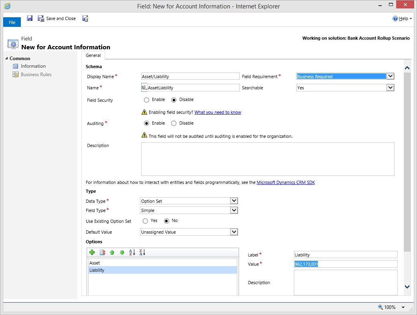Delete the selected option set item

102,252
